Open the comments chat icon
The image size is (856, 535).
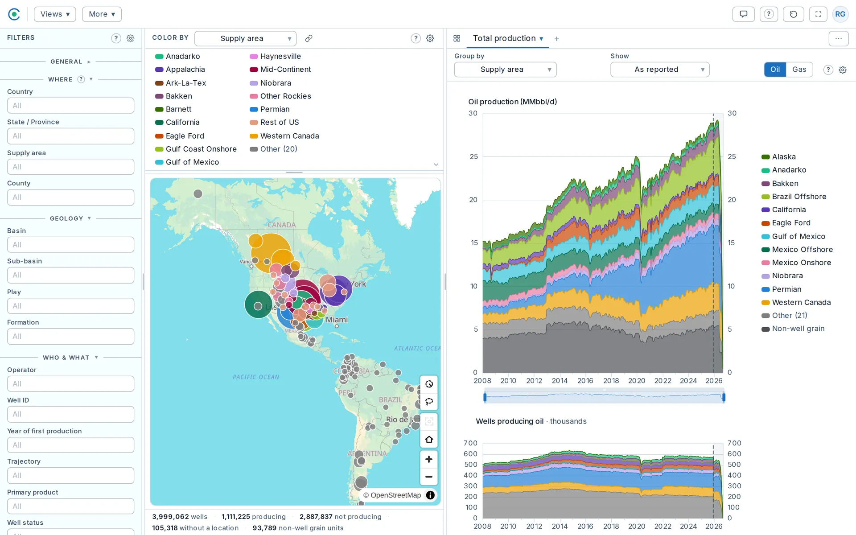pos(743,14)
